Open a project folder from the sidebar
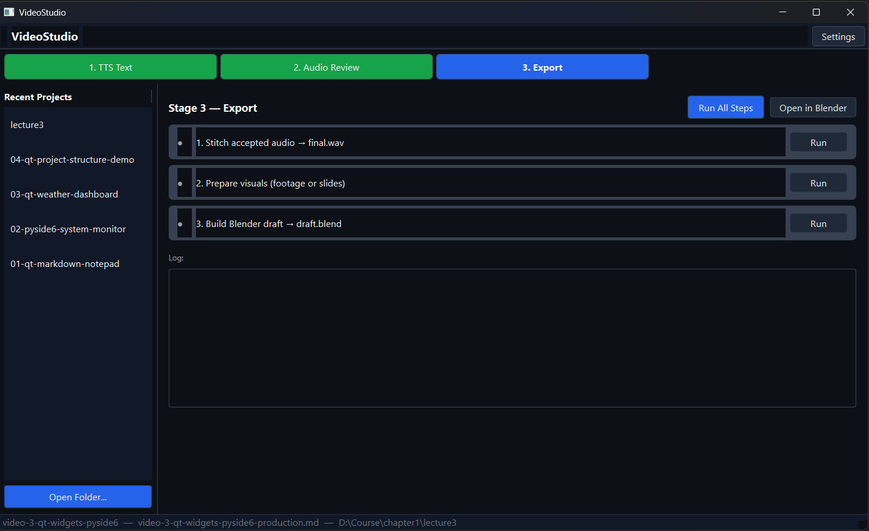This screenshot has width=869, height=531. pos(78,496)
